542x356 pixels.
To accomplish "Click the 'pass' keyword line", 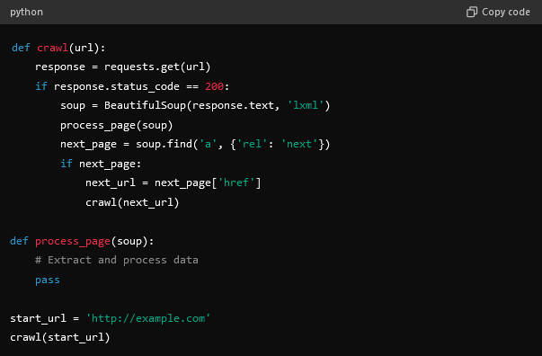I will pyautogui.click(x=48, y=280).
